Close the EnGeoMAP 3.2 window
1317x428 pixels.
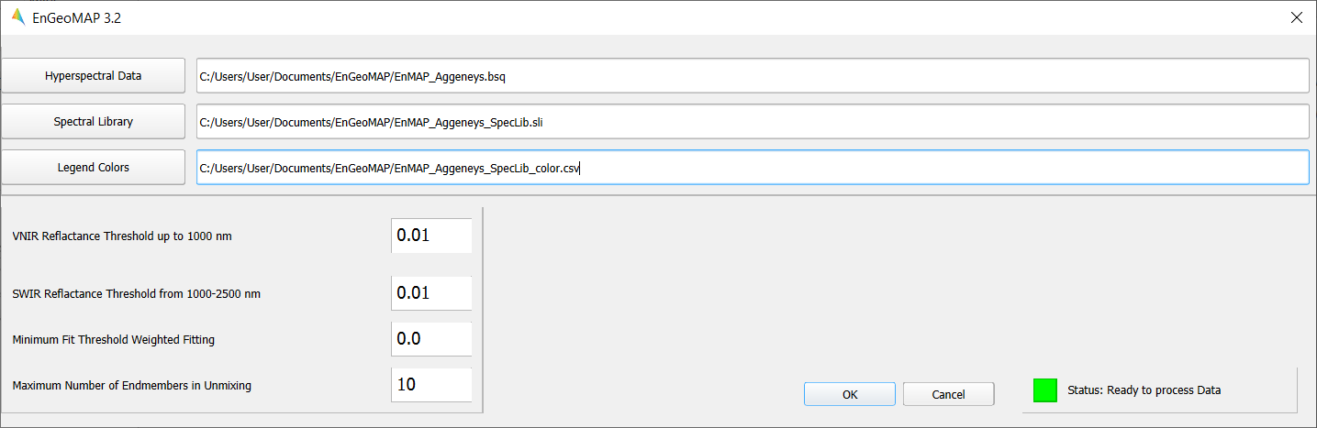pyautogui.click(x=1296, y=16)
